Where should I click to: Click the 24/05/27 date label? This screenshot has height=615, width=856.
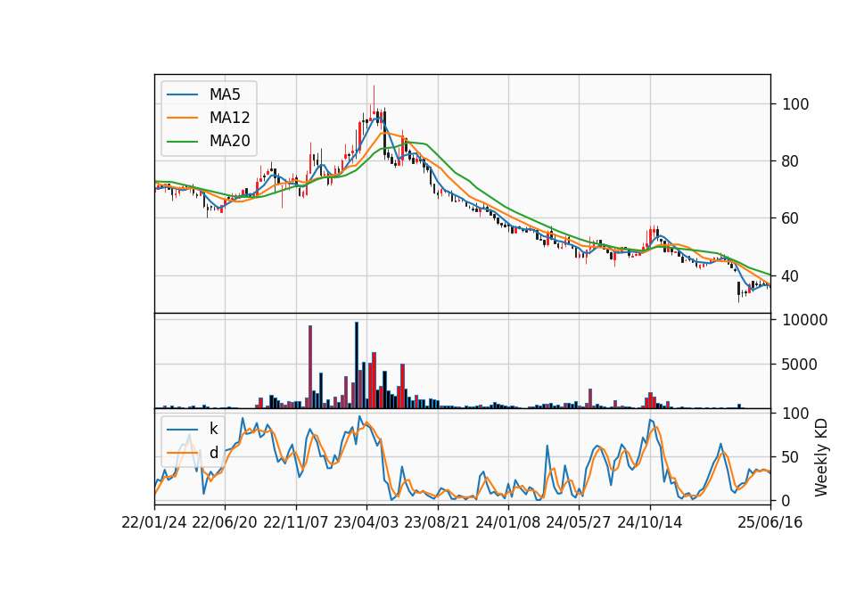579,523
